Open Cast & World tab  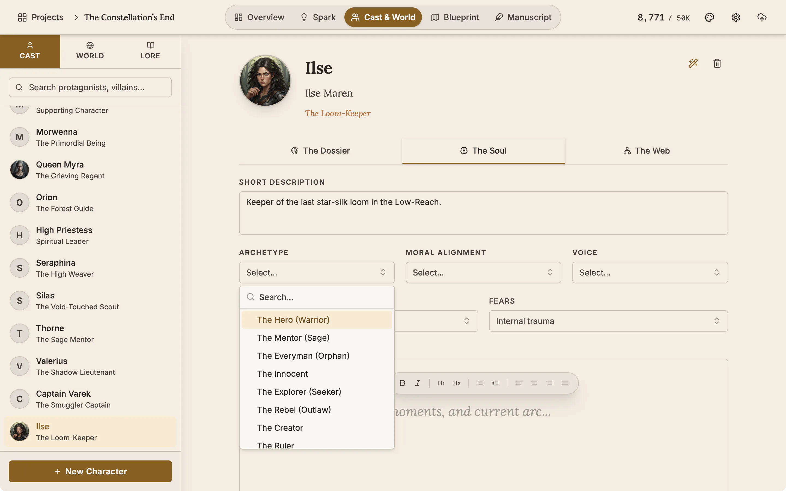(383, 17)
